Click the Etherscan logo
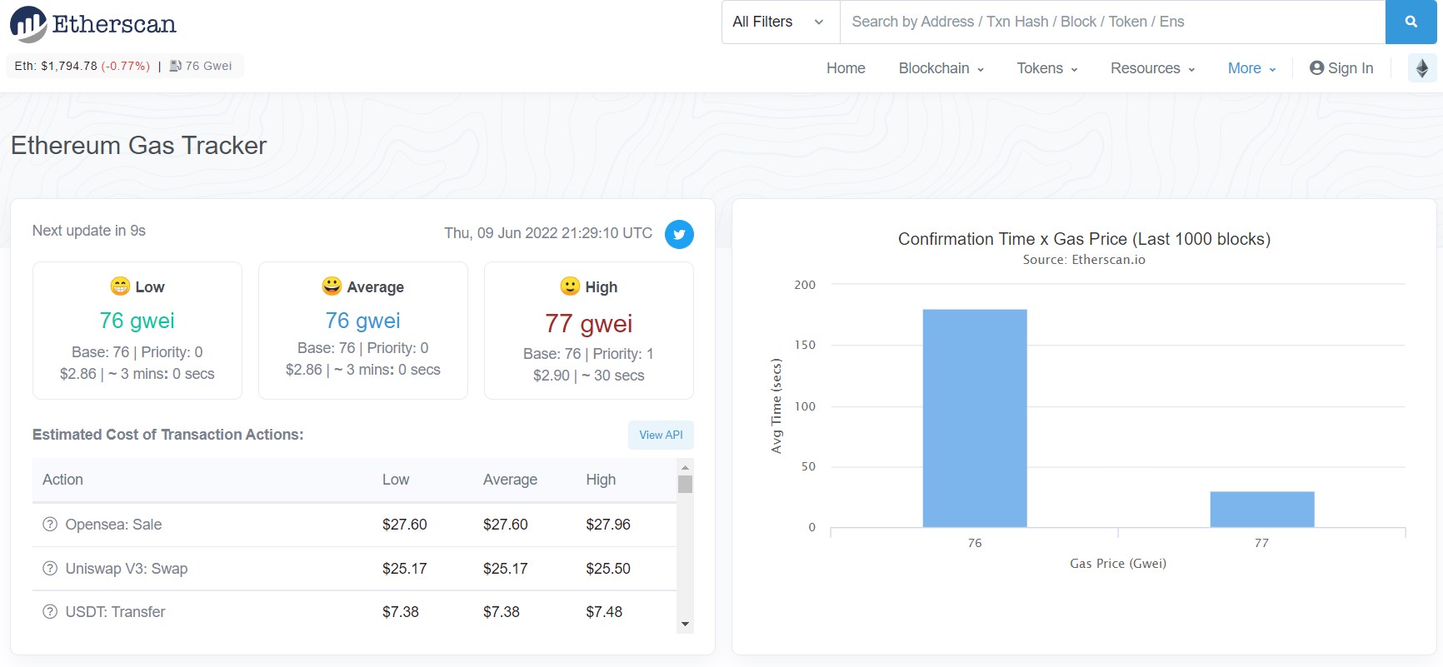Screen dimensions: 1443x667 (x=93, y=24)
